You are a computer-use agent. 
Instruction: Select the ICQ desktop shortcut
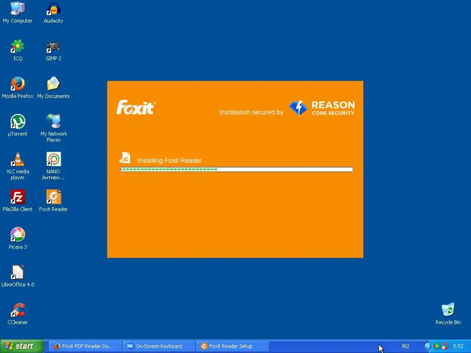point(17,50)
